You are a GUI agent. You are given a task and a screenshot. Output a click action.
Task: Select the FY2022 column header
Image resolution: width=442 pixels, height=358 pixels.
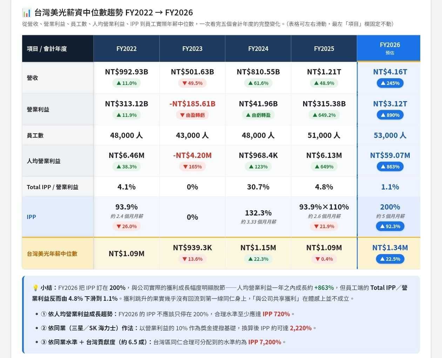pyautogui.click(x=127, y=48)
